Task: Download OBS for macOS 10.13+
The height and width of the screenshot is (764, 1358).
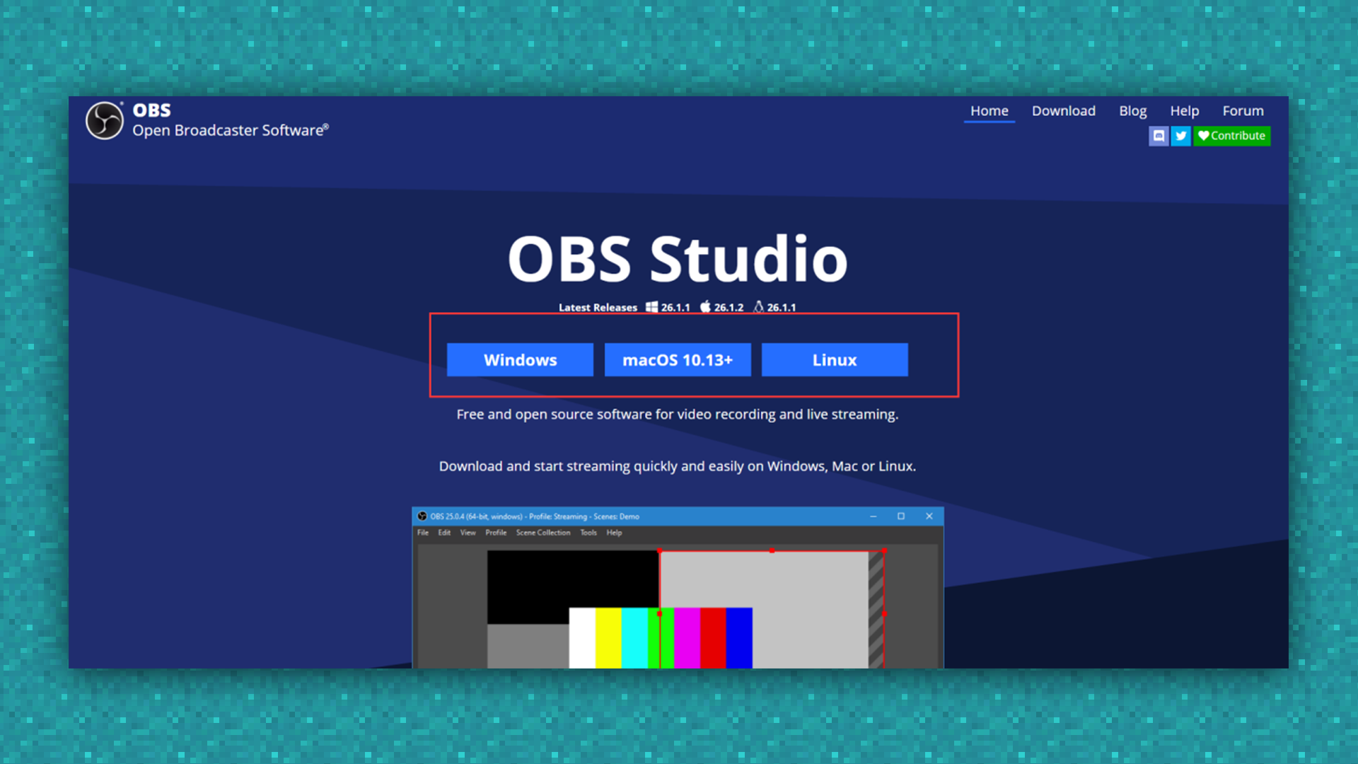Action: pos(678,360)
